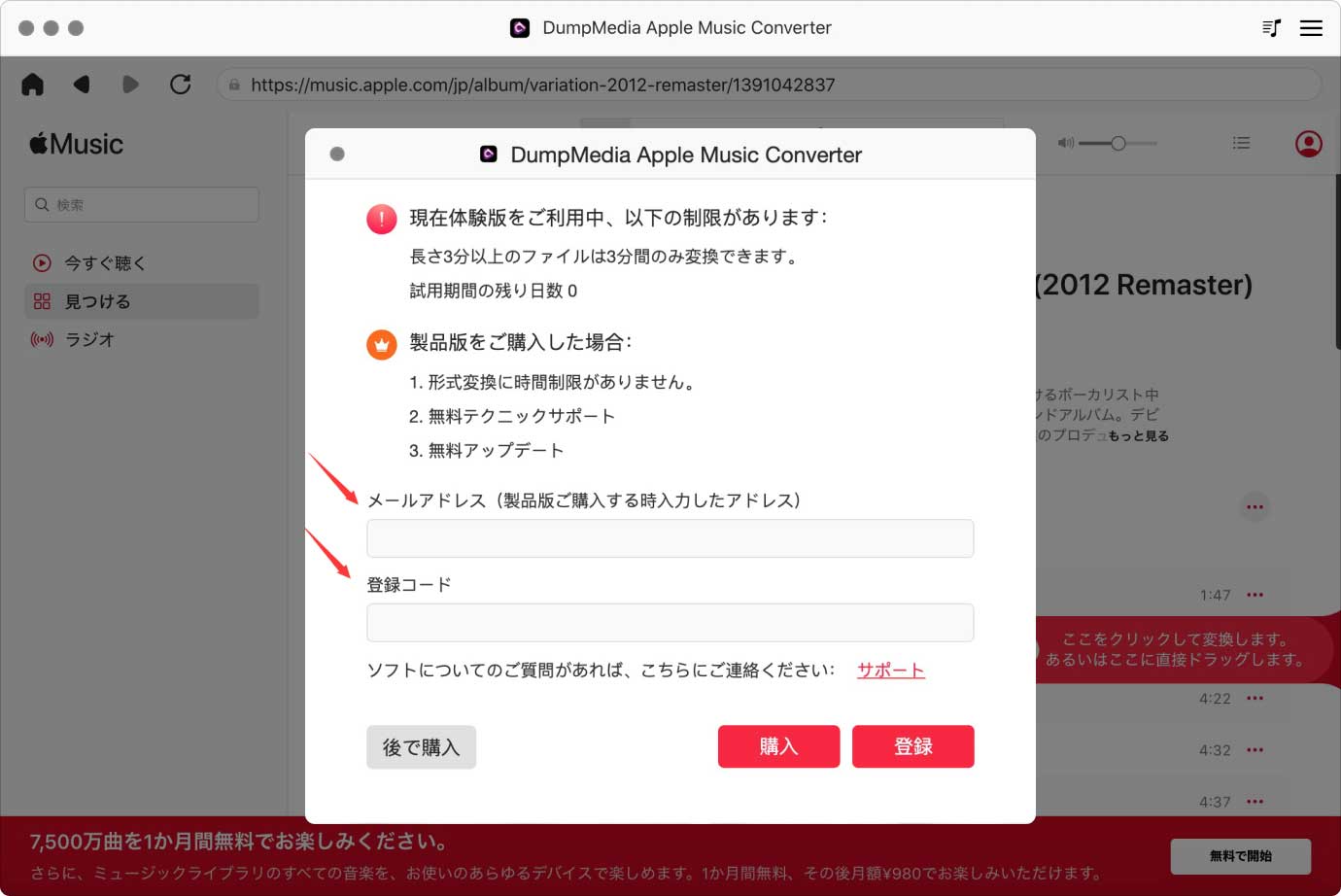
Task: Open the サポート link
Action: pyautogui.click(x=891, y=671)
